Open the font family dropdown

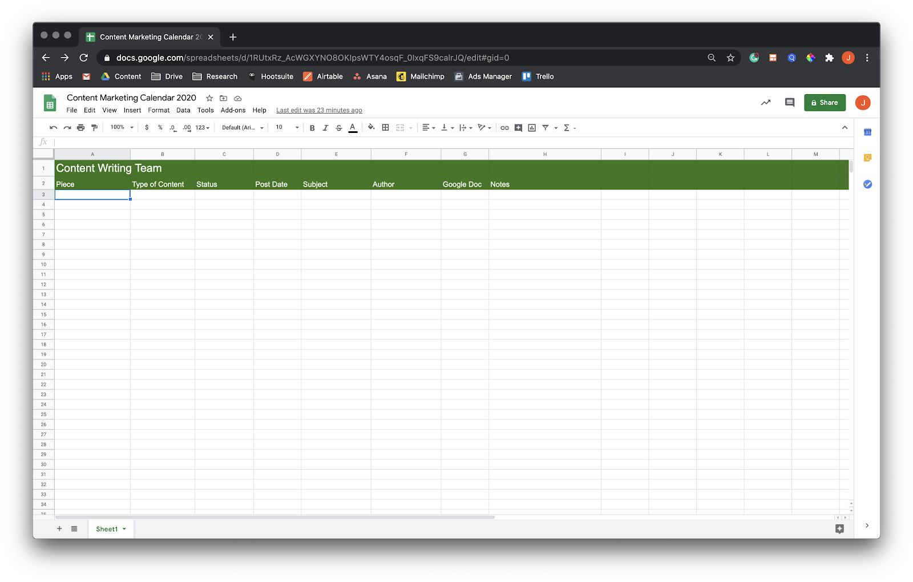coord(243,128)
